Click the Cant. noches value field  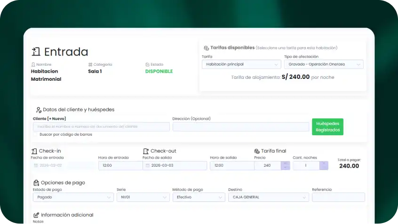tap(306, 165)
